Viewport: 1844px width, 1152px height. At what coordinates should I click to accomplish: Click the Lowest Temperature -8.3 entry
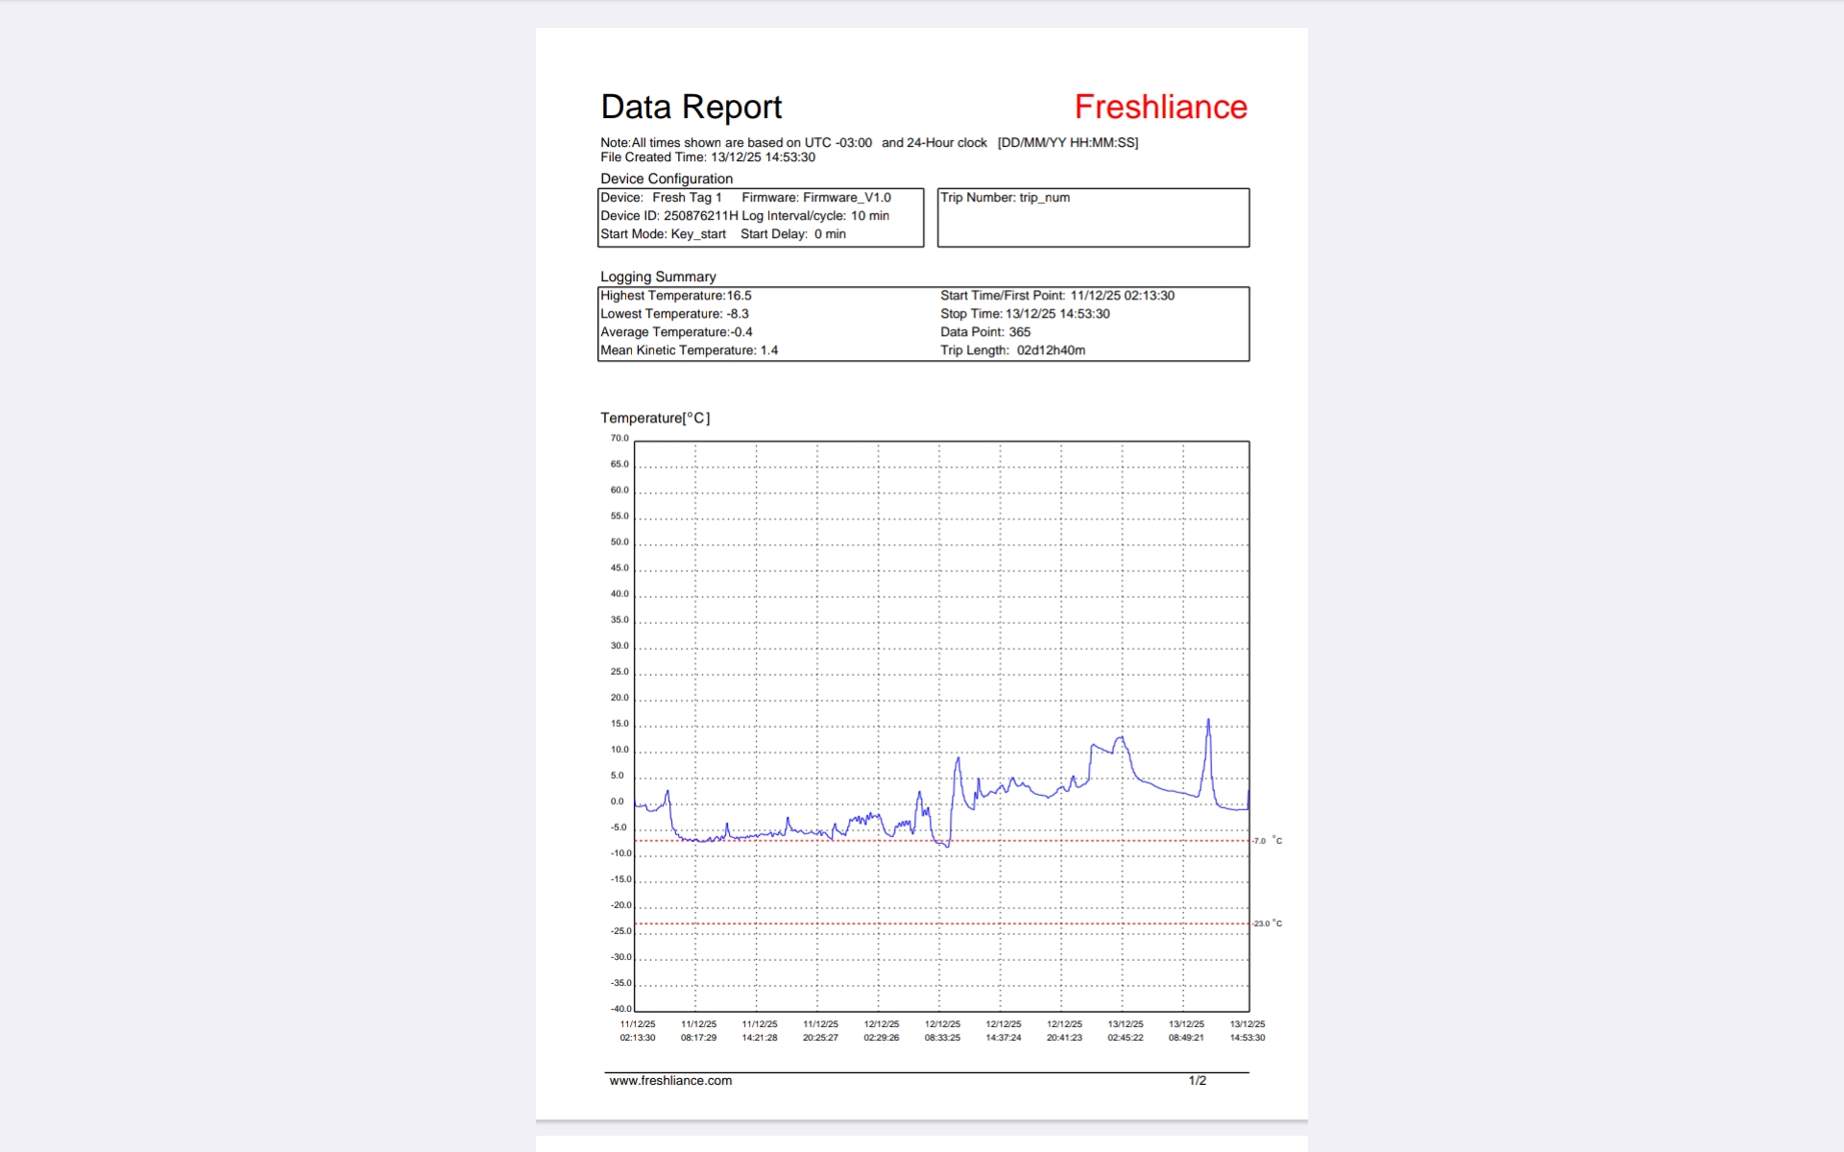pyautogui.click(x=674, y=314)
